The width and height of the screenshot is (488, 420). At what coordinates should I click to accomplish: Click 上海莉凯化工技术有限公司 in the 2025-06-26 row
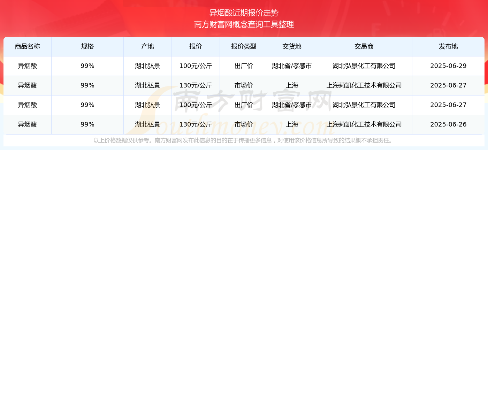click(x=364, y=125)
